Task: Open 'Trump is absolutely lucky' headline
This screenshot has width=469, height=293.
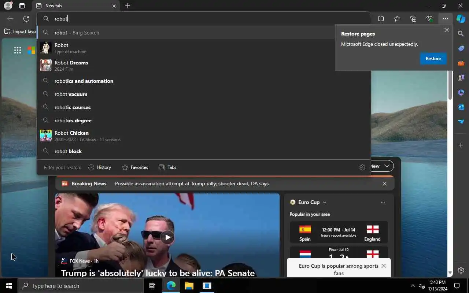Action: tap(158, 273)
